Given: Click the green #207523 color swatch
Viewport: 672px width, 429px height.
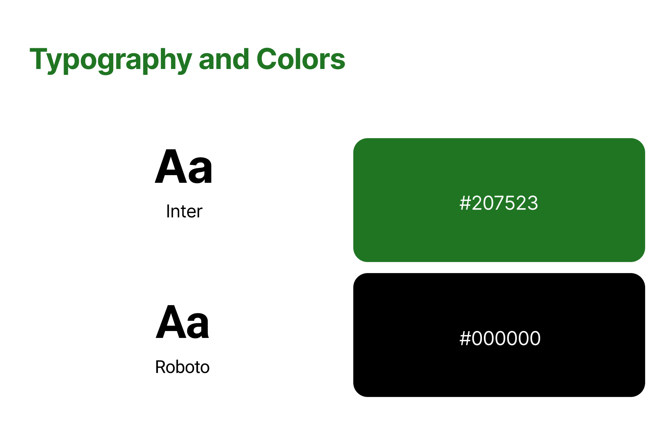Looking at the screenshot, I should [x=499, y=200].
